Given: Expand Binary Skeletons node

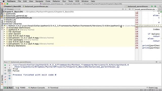Looking at the screenshot, I should point(5,46).
